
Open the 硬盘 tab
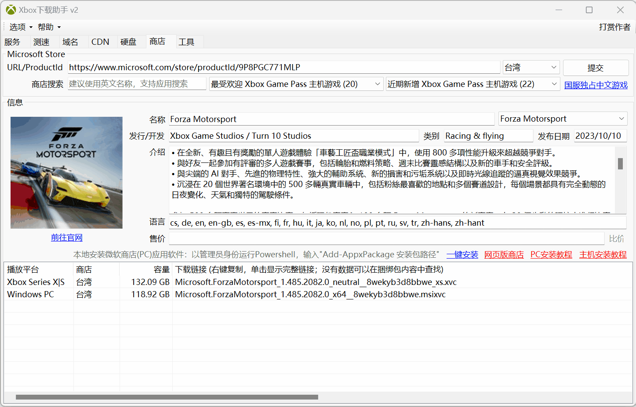pos(128,41)
